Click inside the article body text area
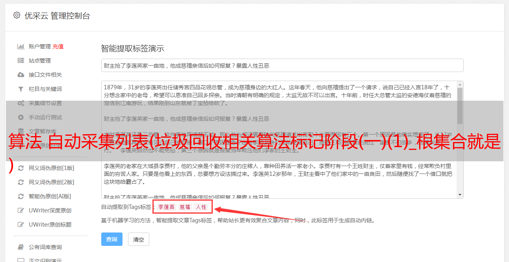This screenshot has width=509, height=262. tap(279, 140)
